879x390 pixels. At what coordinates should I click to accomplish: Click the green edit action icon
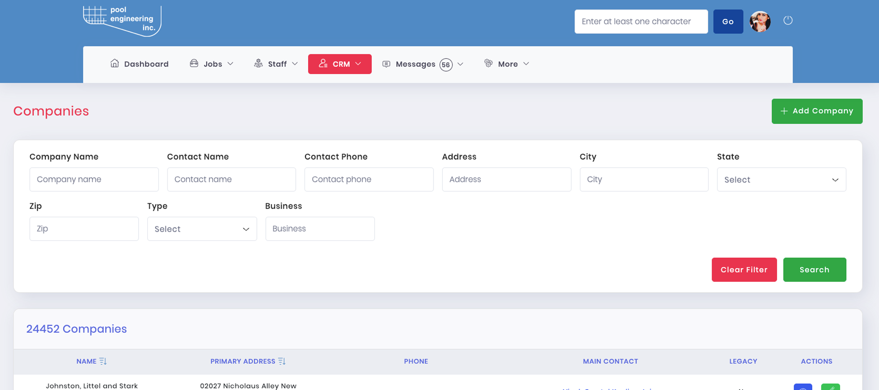830,387
